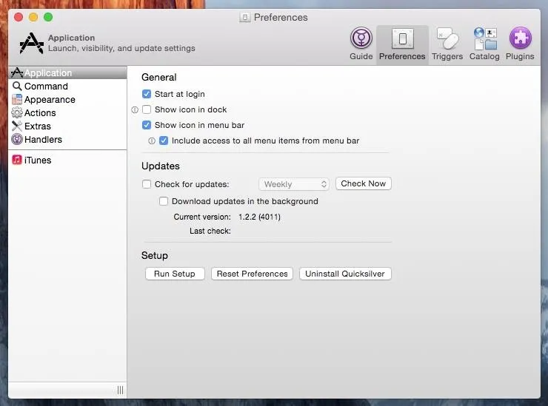Click the Setup section heading
The width and height of the screenshot is (548, 406).
point(155,256)
